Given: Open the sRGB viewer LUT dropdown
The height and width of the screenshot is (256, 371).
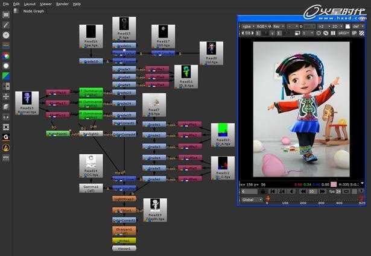Looking at the screenshot, I should pyautogui.click(x=344, y=33).
